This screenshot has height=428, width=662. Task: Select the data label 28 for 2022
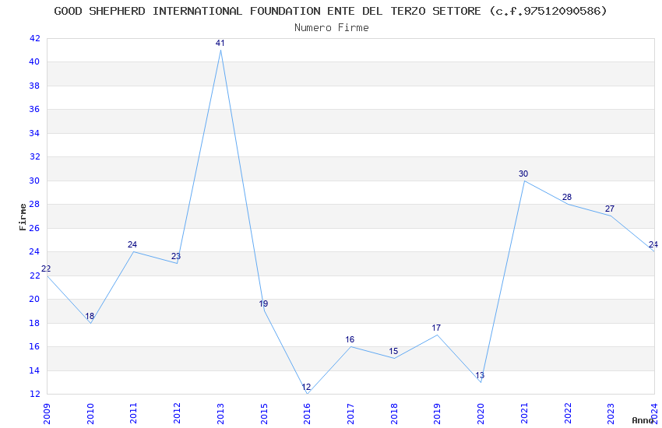(x=567, y=197)
